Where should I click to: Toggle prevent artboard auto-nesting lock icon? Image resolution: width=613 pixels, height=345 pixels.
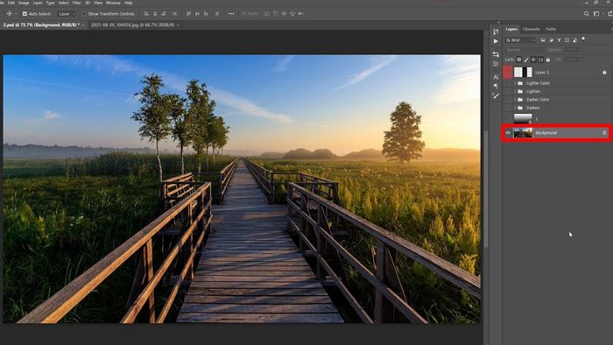(x=541, y=60)
